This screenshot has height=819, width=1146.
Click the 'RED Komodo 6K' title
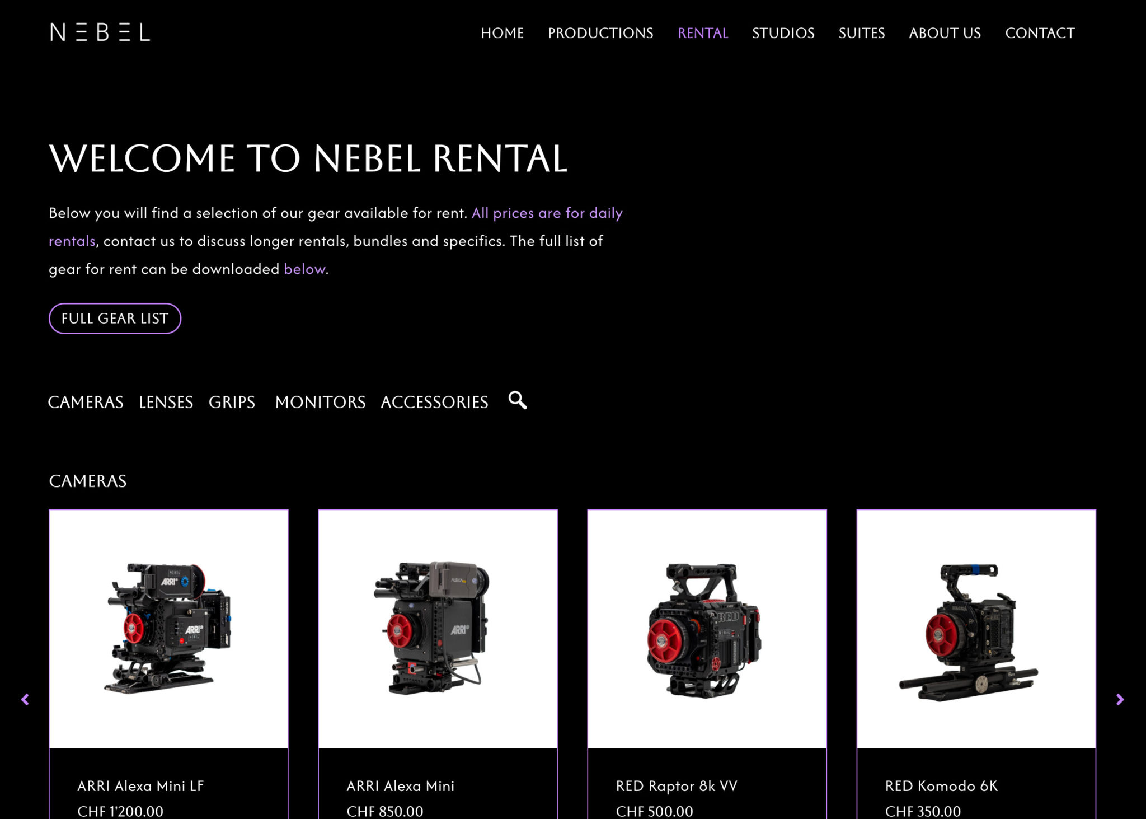click(x=941, y=786)
